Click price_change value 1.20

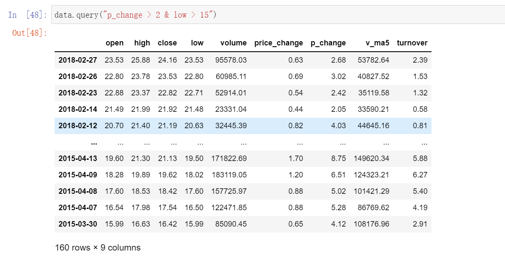(x=296, y=175)
